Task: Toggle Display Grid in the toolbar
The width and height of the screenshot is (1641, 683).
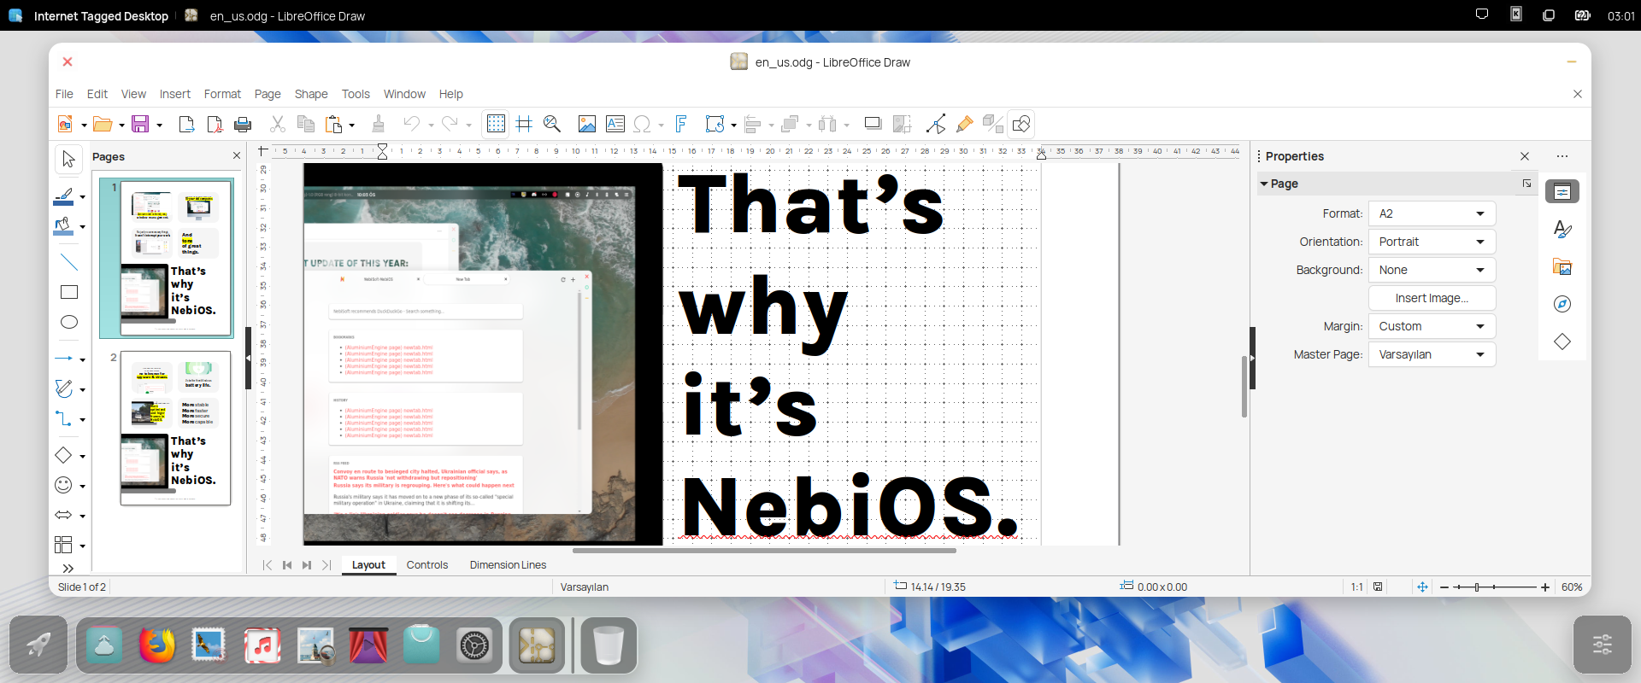Action: (496, 125)
